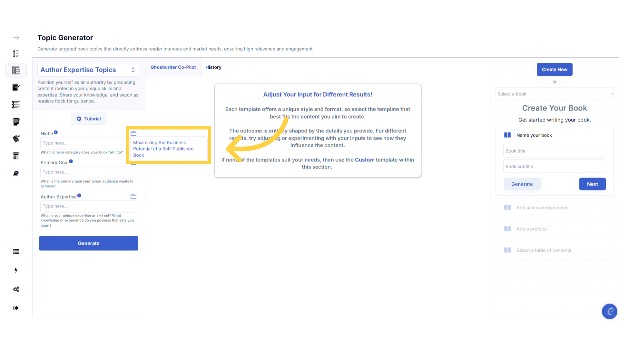Open the Select a book dropdown
This screenshot has height=348, width=619.
[555, 94]
